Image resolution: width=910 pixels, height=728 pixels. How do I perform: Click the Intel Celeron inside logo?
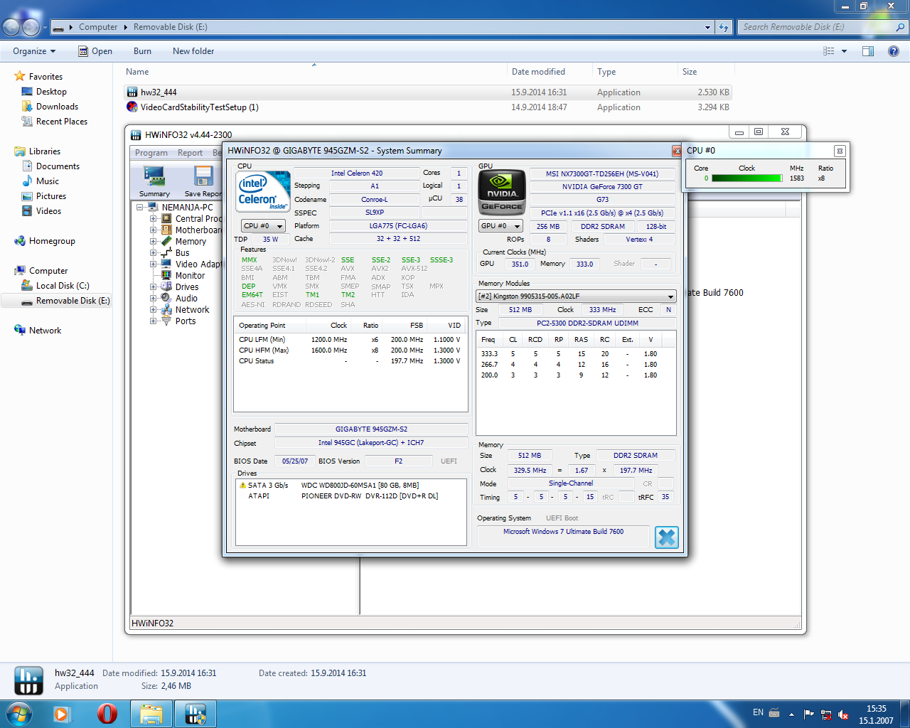click(x=263, y=192)
